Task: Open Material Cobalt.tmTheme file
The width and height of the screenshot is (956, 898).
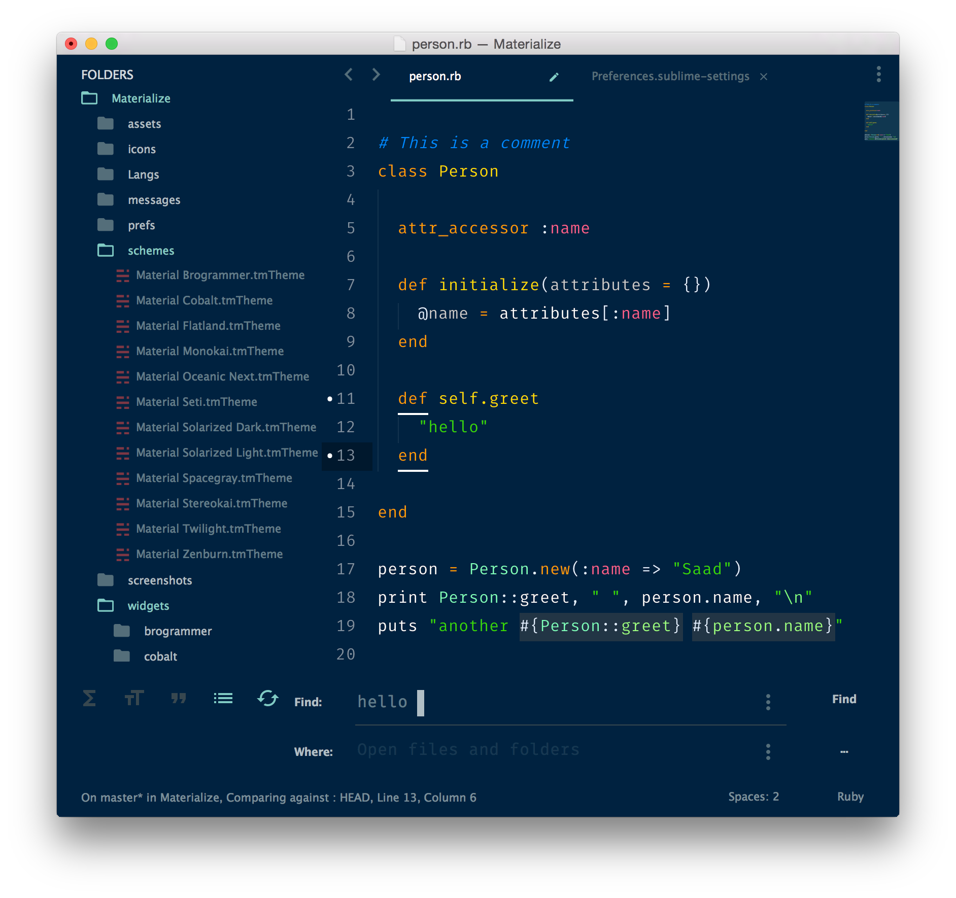Action: [204, 300]
